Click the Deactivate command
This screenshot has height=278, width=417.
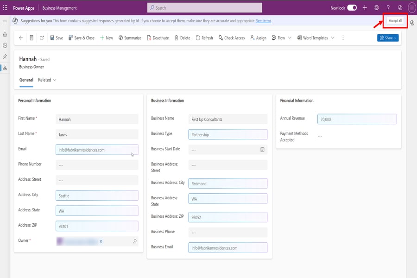[158, 38]
